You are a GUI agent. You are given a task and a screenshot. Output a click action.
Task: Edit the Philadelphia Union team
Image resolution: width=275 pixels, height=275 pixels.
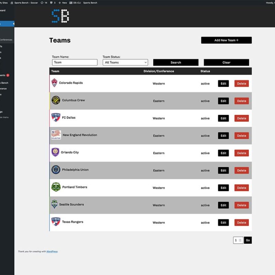(223, 170)
